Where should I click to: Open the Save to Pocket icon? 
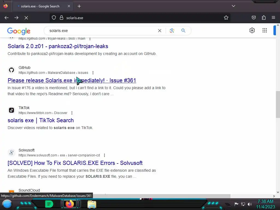click(x=253, y=17)
